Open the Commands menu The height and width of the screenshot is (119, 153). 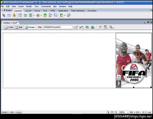click(x=46, y=6)
